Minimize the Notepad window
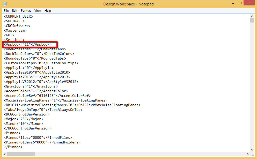 233,3
